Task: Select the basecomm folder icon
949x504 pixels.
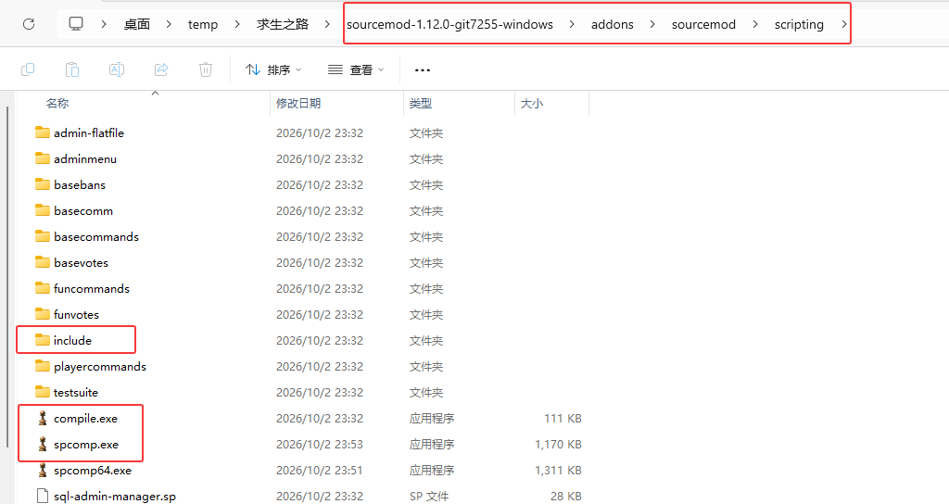Action: click(x=43, y=210)
